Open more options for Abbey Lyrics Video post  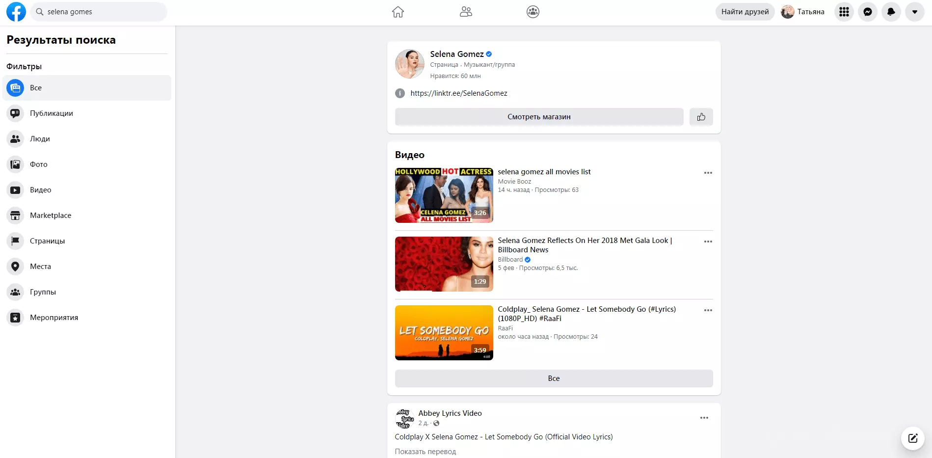click(704, 418)
